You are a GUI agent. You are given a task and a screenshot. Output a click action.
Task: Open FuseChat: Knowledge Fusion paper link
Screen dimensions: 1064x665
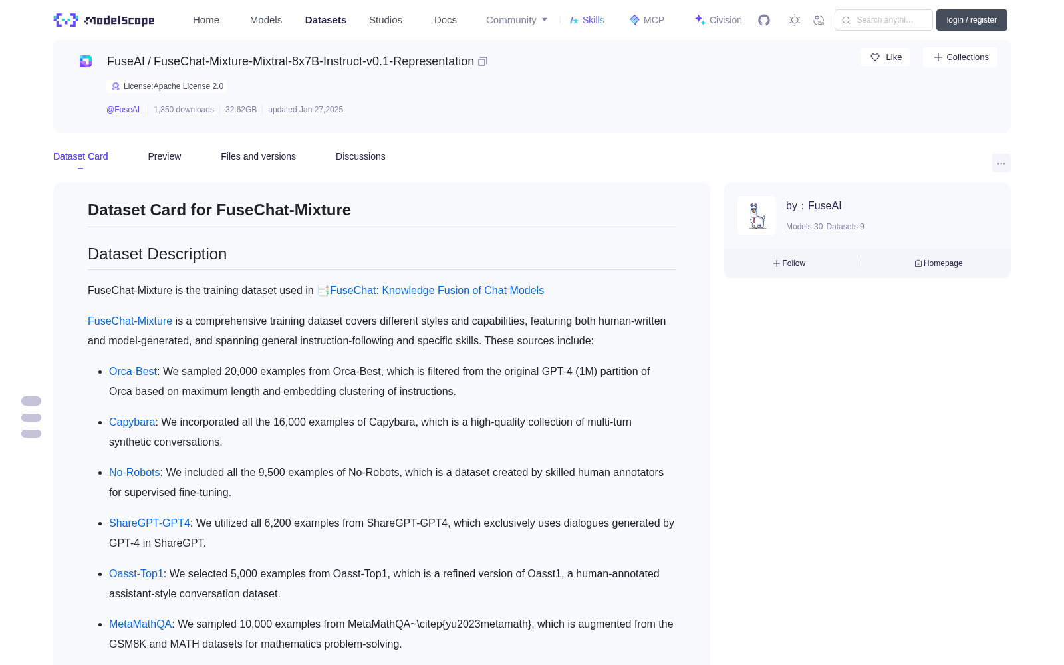437,291
